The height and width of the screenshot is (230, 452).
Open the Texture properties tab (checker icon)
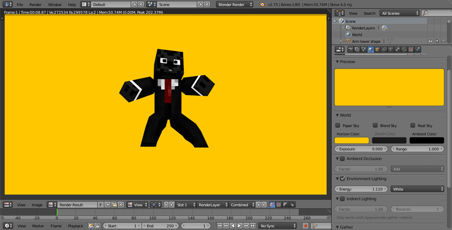411,49
